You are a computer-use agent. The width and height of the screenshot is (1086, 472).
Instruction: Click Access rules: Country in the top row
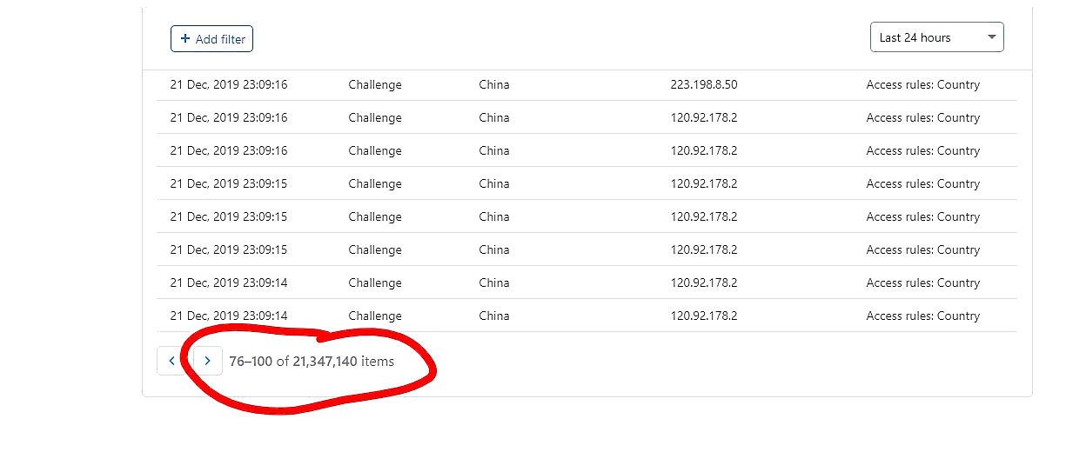click(922, 85)
